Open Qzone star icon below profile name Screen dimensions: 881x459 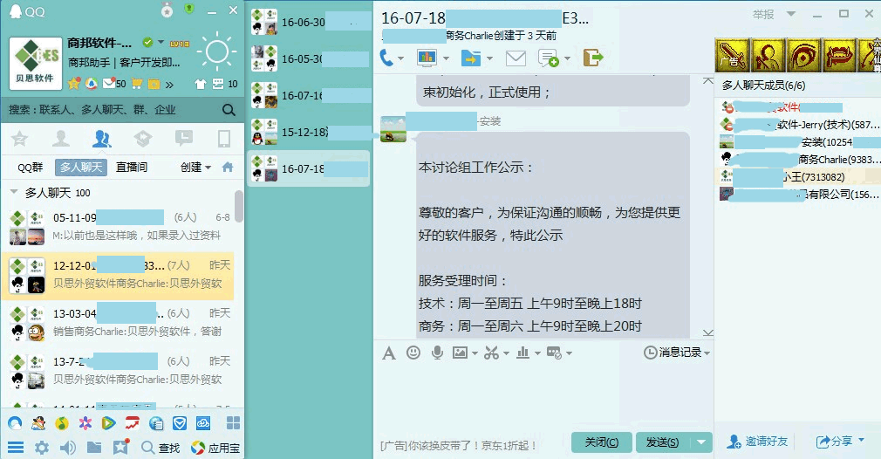tap(74, 84)
